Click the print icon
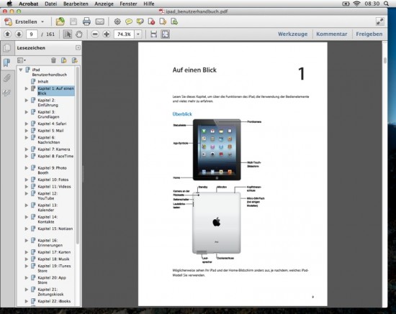This screenshot has width=396, height=314. pos(86,22)
